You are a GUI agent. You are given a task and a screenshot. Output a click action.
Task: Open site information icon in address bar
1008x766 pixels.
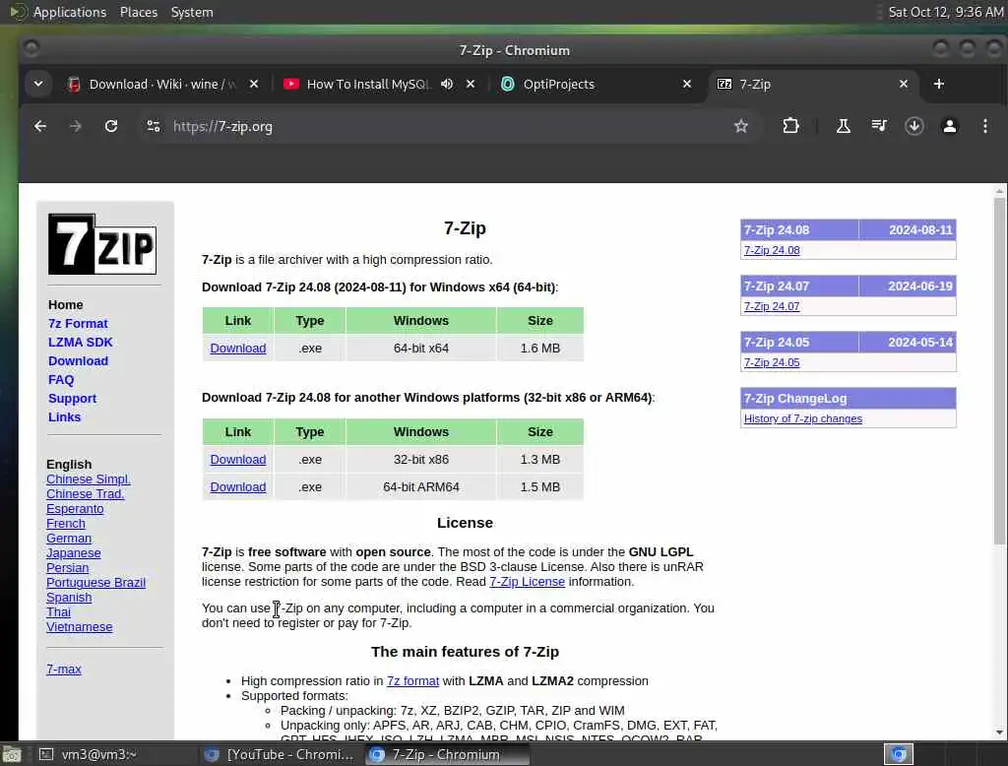point(153,127)
